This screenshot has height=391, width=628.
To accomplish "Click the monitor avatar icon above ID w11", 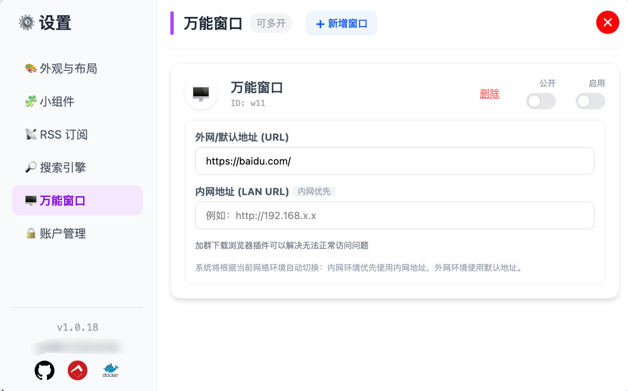I will point(201,94).
